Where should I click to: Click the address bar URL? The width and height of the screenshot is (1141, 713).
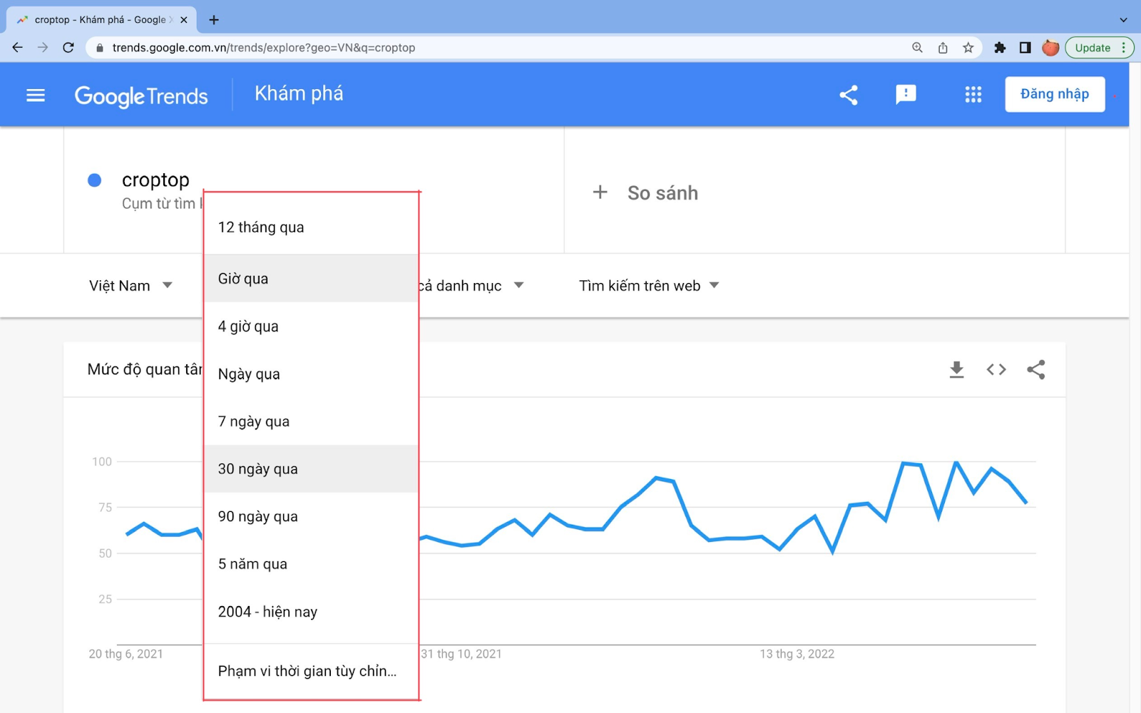tap(264, 48)
